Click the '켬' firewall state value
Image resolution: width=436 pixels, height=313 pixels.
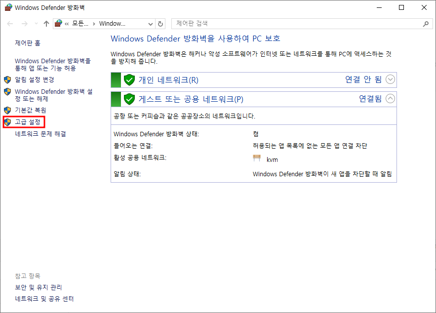point(256,134)
